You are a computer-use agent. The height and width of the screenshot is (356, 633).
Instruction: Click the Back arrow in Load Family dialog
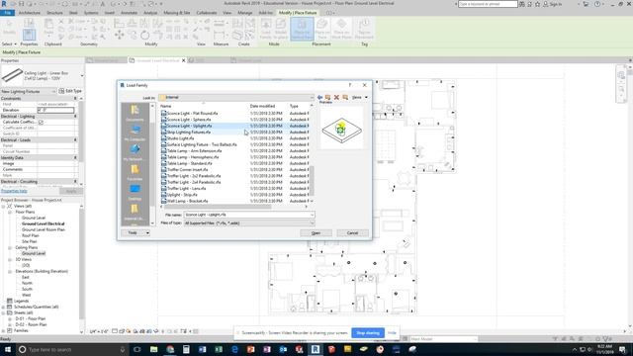coord(319,97)
